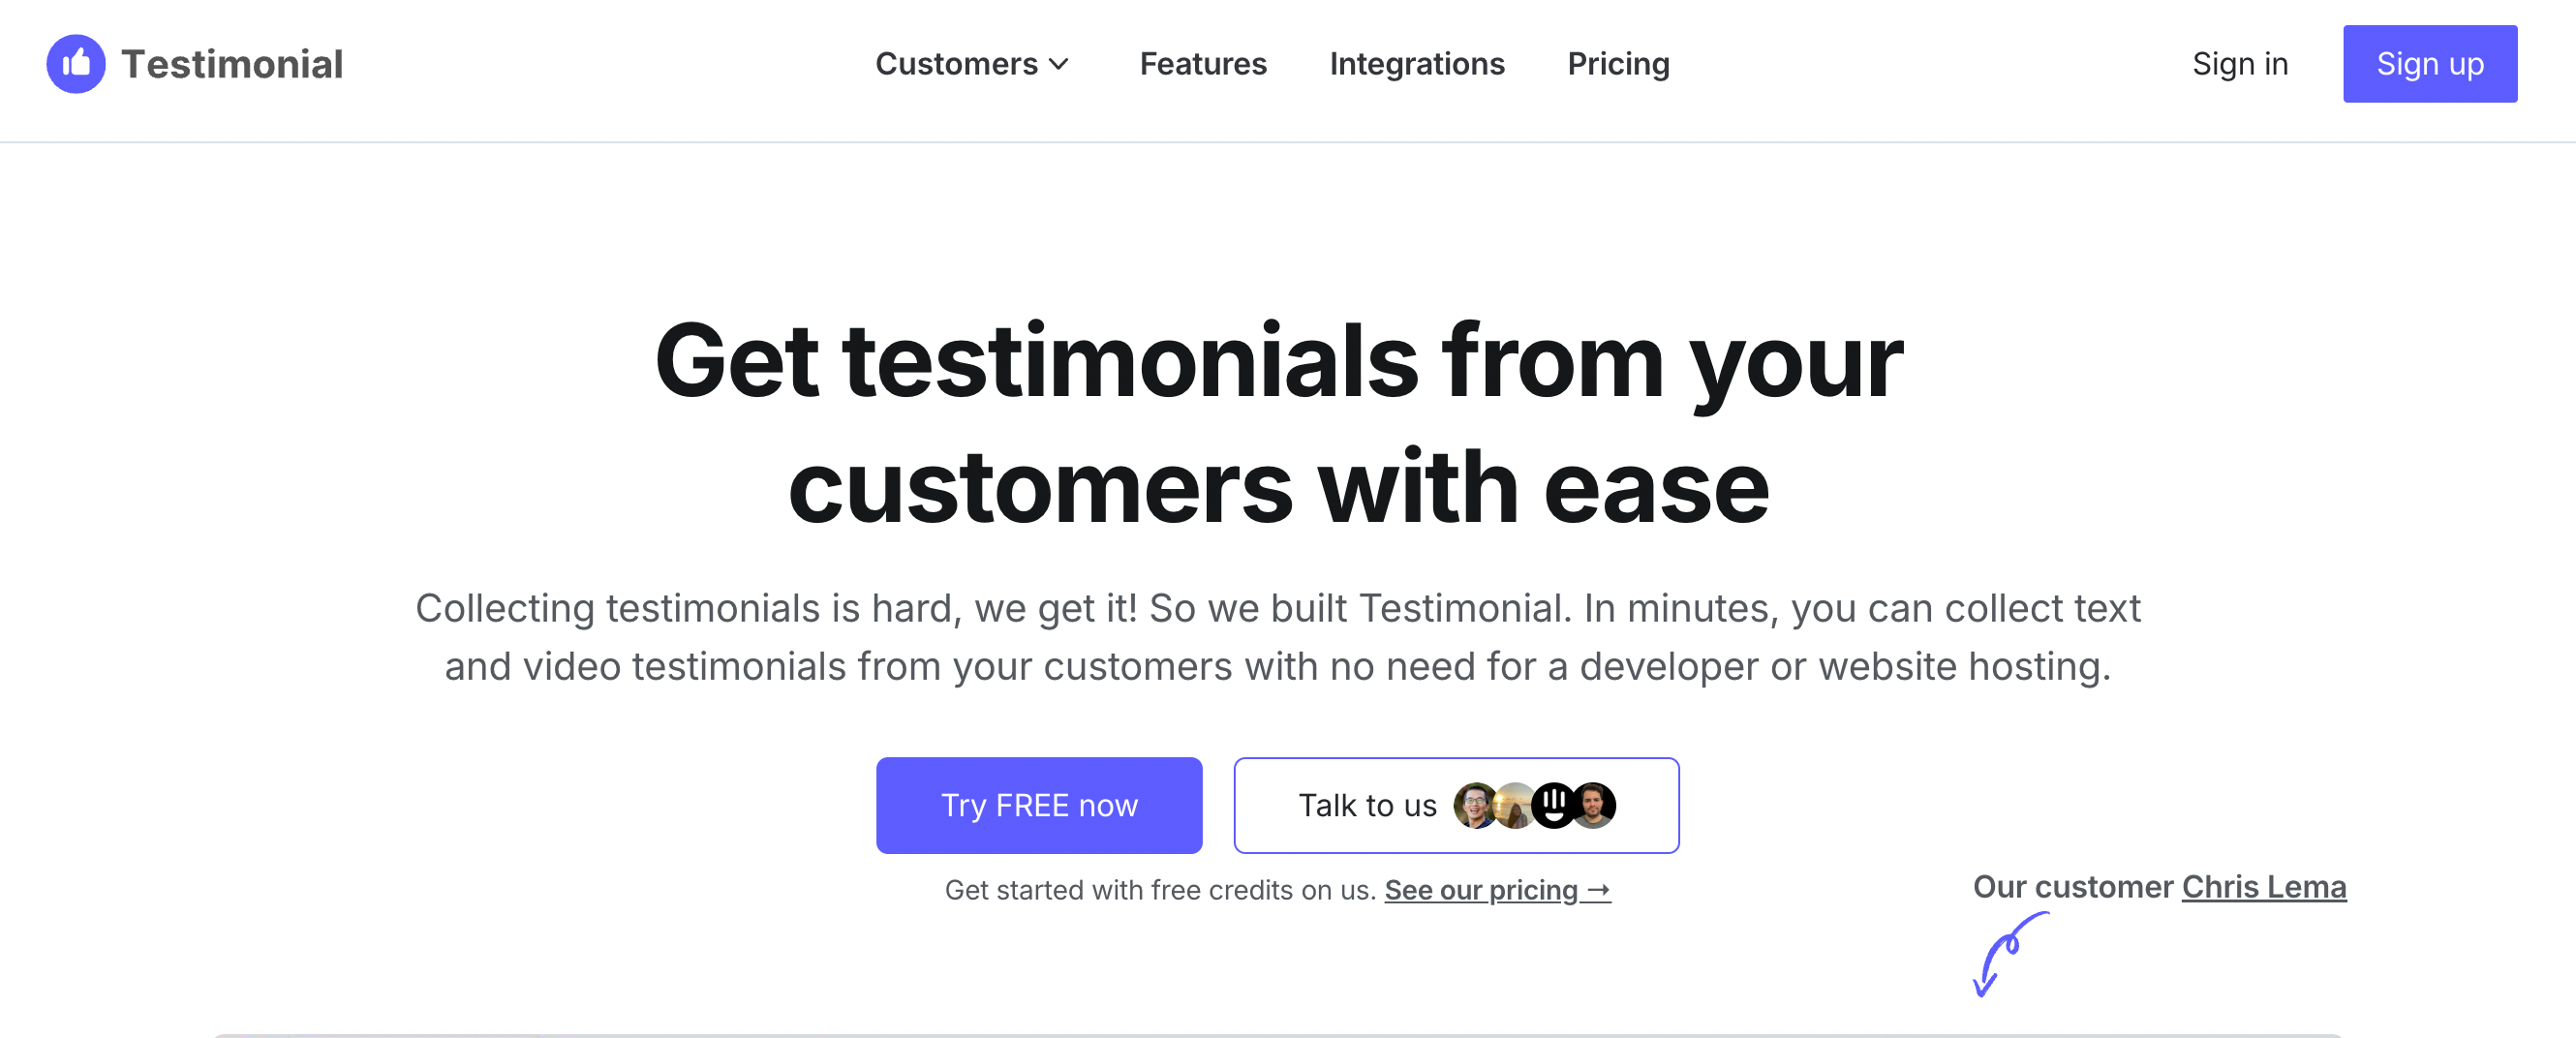Open the Chris Lema customer link
2576x1038 pixels.
click(x=2263, y=887)
